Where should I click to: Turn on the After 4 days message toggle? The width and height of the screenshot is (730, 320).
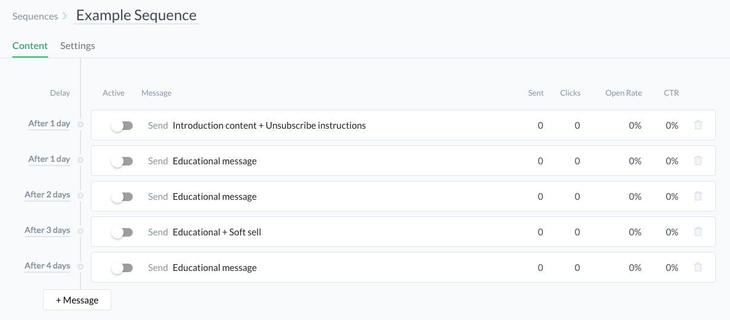[x=122, y=268]
